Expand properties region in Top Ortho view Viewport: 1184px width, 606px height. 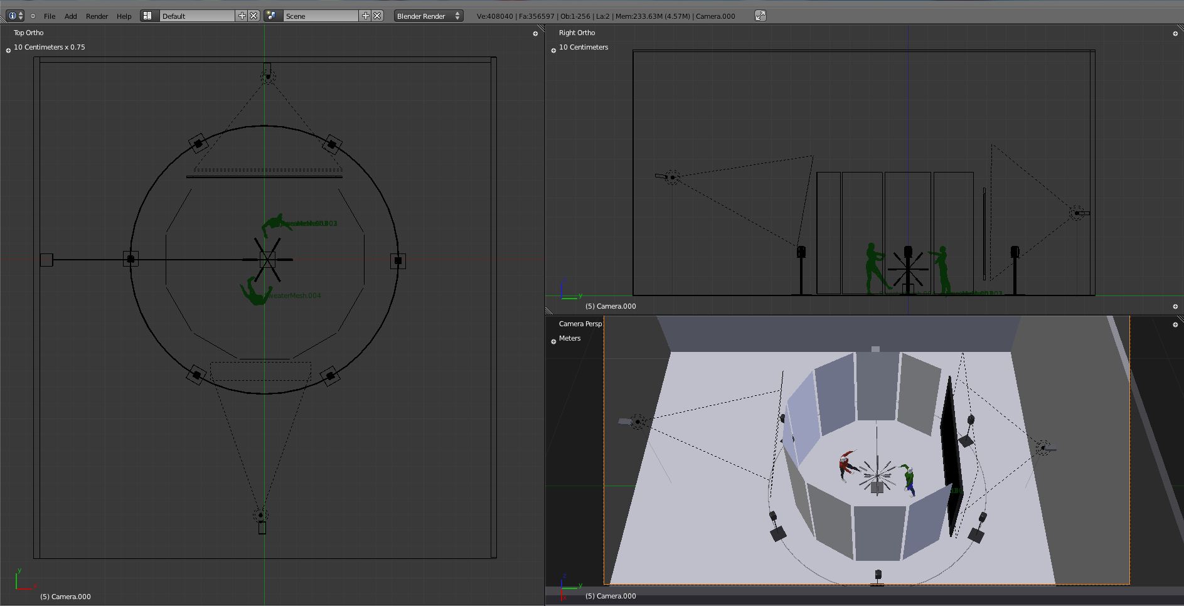point(535,34)
